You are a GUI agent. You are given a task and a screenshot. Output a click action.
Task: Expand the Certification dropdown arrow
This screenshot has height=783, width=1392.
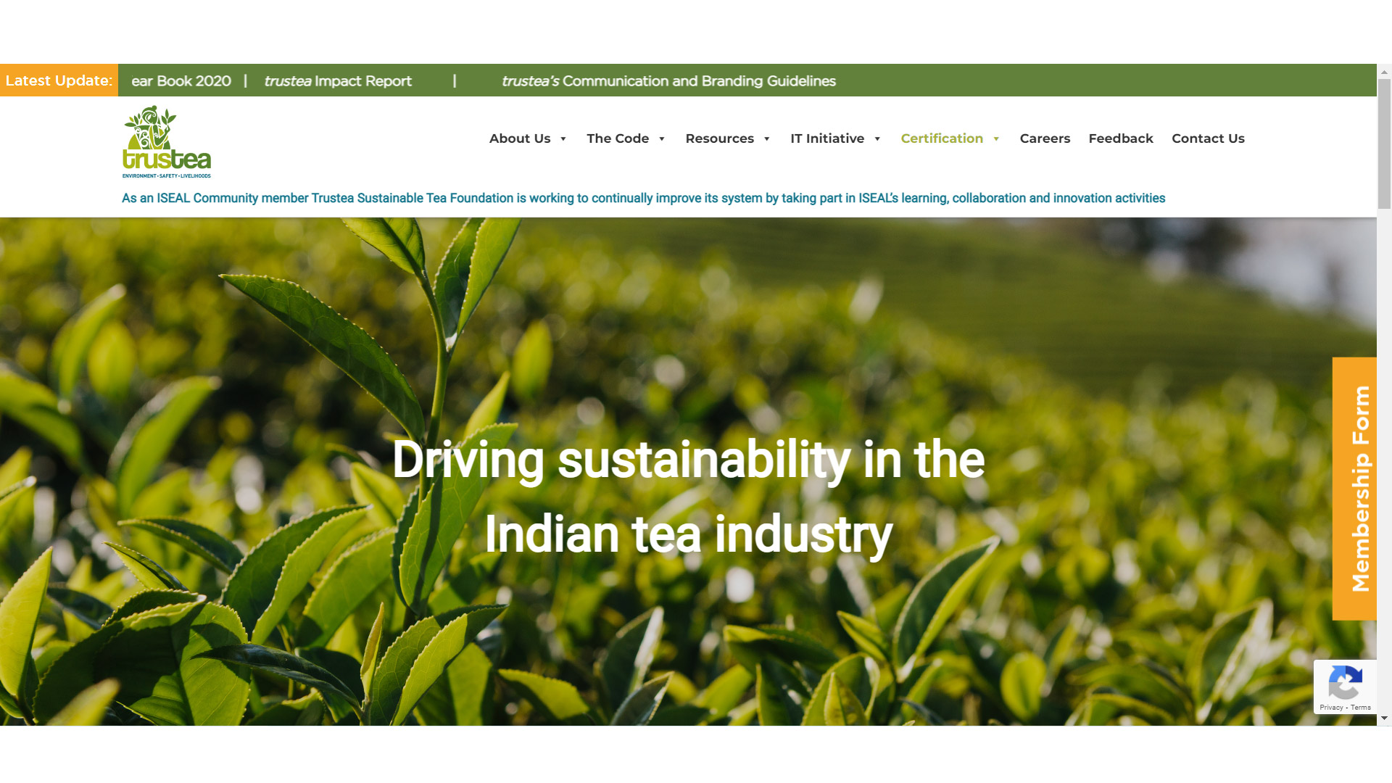pos(996,138)
